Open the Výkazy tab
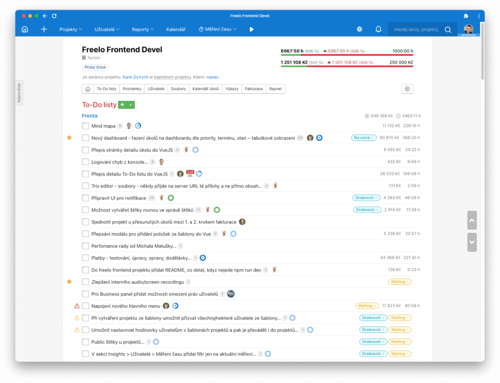Image resolution: width=500 pixels, height=383 pixels. (232, 89)
